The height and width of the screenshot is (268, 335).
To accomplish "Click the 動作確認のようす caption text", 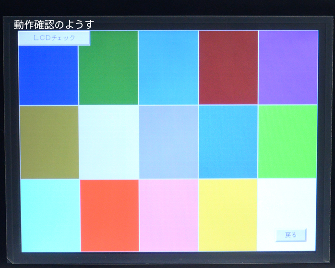I will pyautogui.click(x=54, y=24).
